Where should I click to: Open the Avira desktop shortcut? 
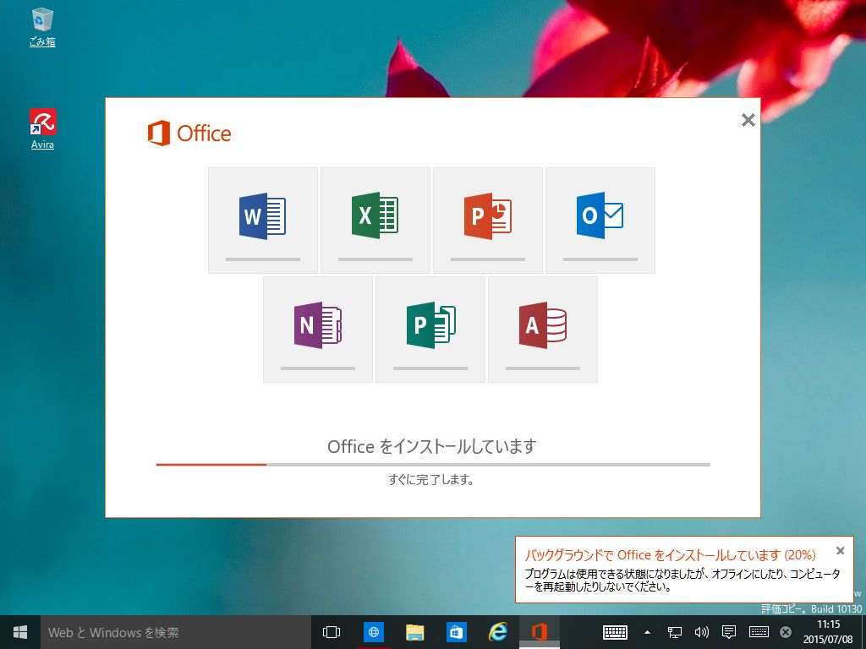click(x=42, y=129)
